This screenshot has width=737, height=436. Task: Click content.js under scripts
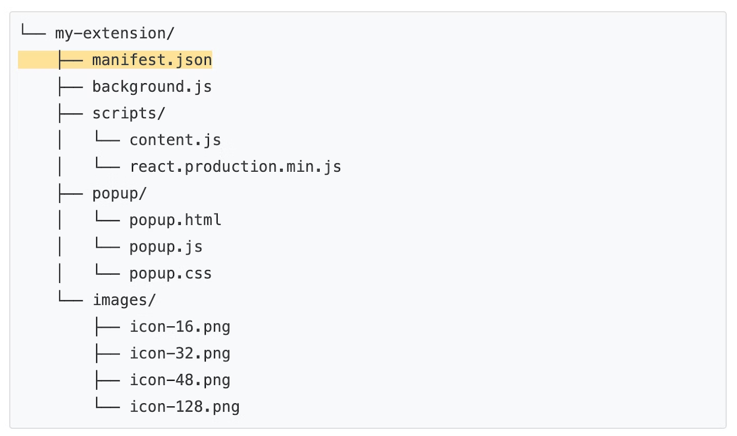175,140
